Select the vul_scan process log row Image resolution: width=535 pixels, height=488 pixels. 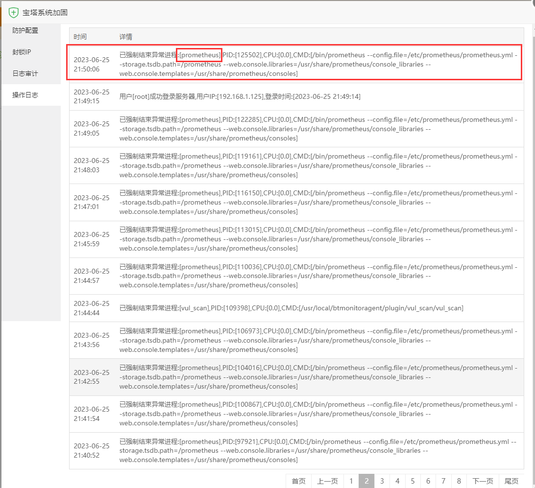pos(291,308)
